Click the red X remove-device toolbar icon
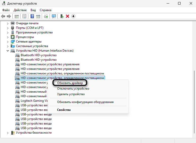The height and width of the screenshot is (143, 196). [68, 16]
